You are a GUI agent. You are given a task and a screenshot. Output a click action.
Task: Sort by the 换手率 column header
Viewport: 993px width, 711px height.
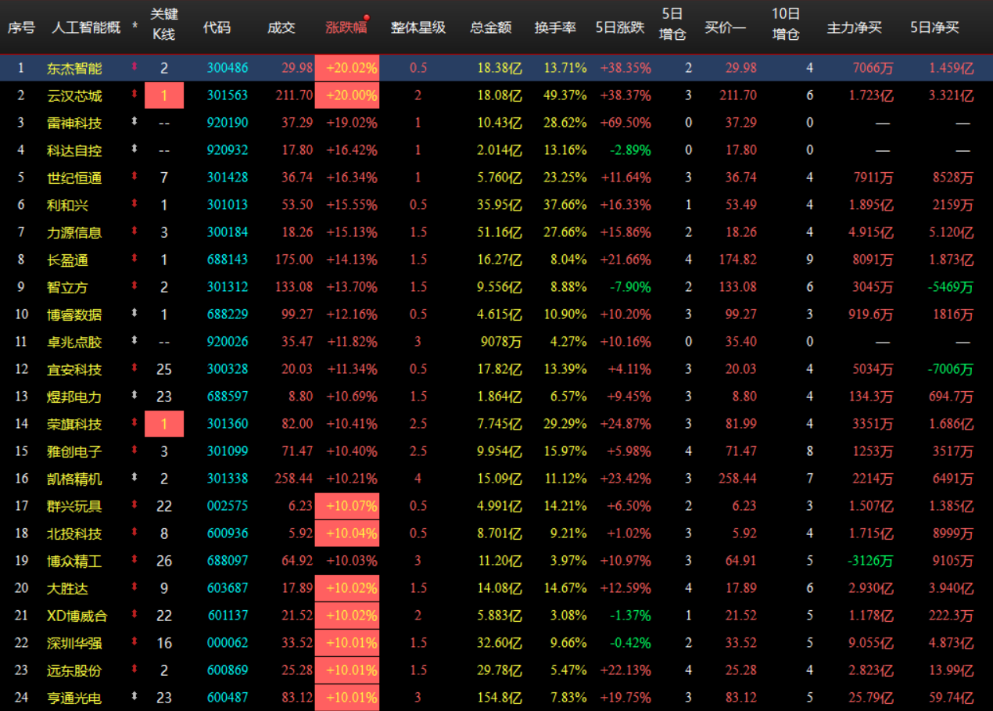(x=555, y=27)
